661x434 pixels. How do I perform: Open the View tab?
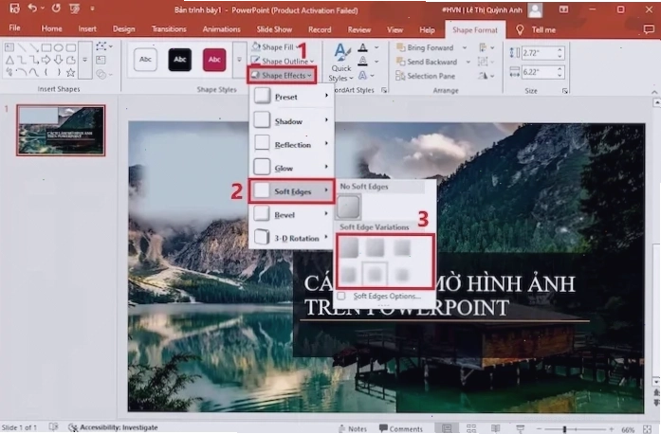(395, 29)
